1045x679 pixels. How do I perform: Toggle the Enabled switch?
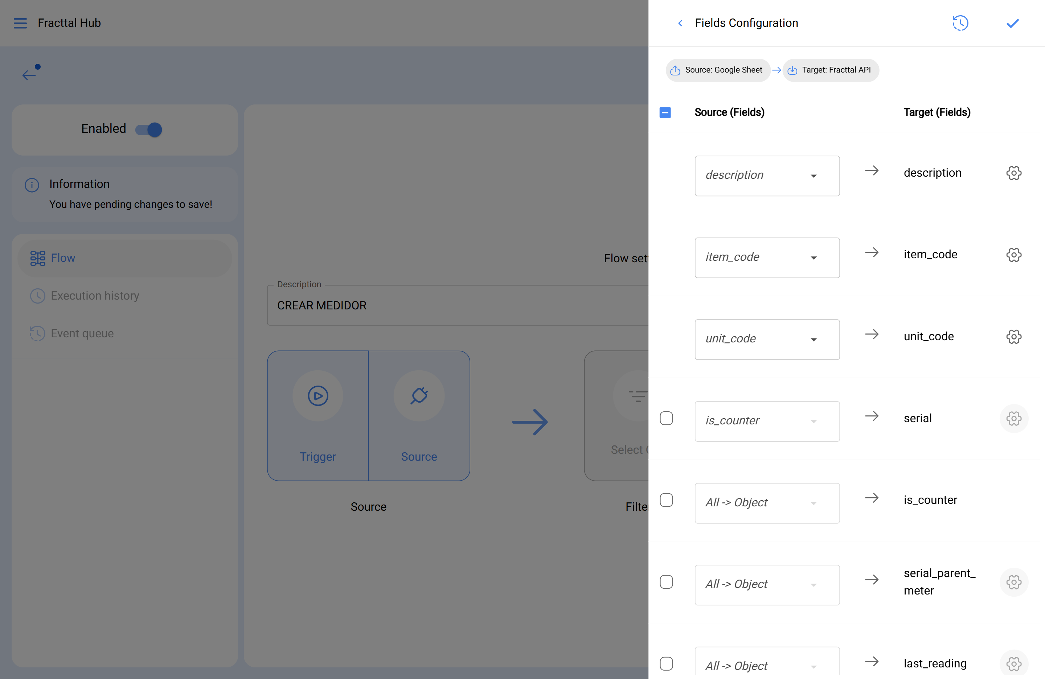[x=149, y=129]
